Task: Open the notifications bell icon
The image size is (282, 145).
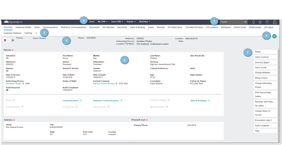Action: tap(254, 22)
